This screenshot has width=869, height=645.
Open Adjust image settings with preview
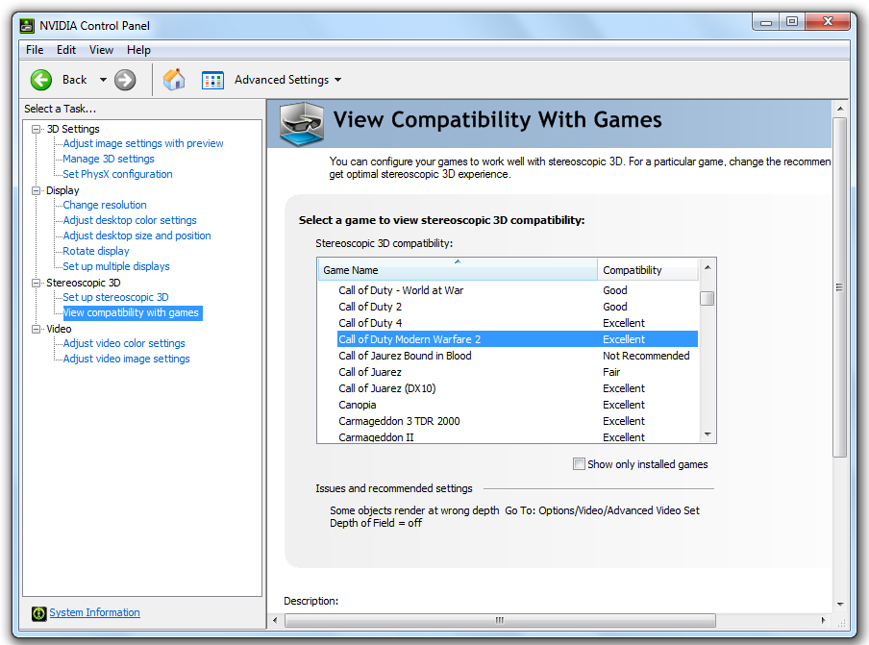click(x=143, y=143)
